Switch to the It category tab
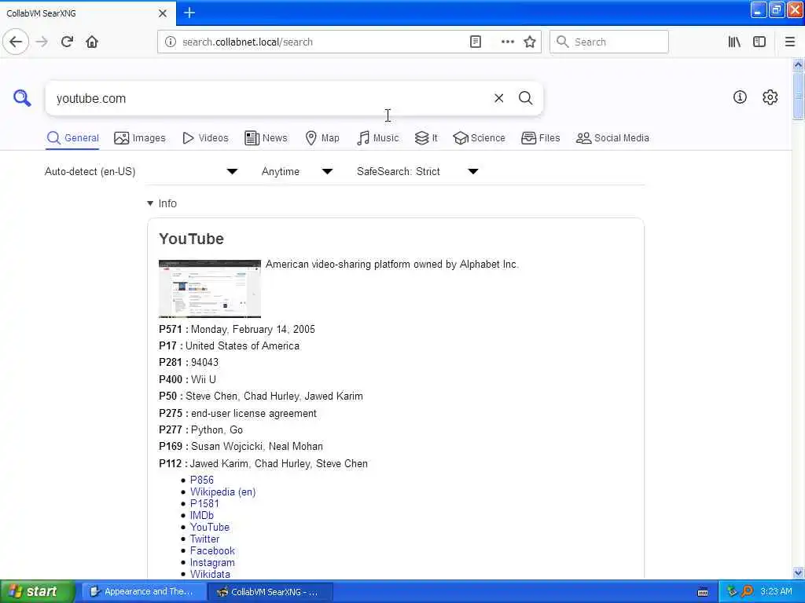This screenshot has height=603, width=805. pos(426,138)
